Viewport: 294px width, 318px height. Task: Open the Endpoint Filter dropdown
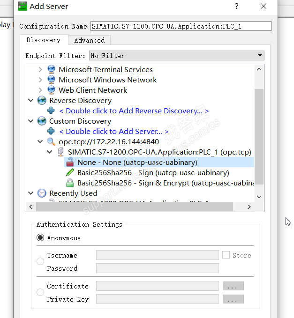(x=176, y=56)
